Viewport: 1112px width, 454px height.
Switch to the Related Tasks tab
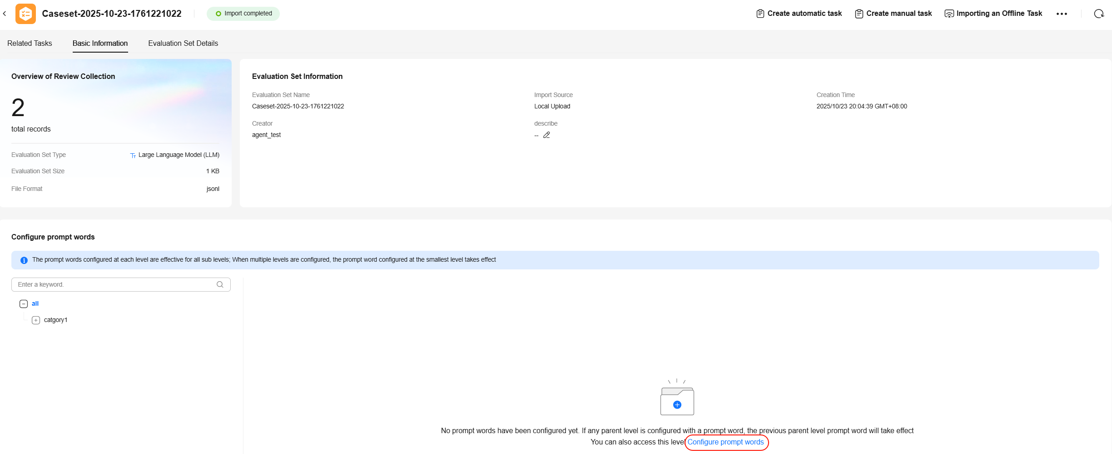click(30, 43)
